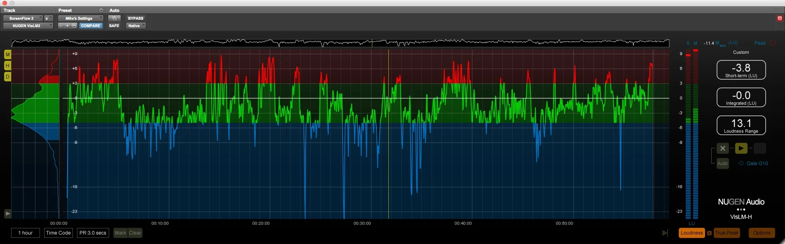Jump to the end of the history graph

[x=665, y=233]
